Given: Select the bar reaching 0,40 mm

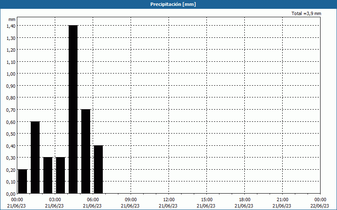Looking at the screenshot, I should click(99, 169).
